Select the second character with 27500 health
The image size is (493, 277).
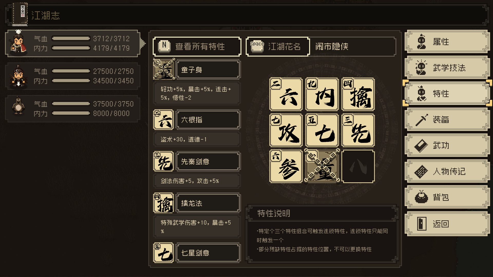pyautogui.click(x=73, y=76)
